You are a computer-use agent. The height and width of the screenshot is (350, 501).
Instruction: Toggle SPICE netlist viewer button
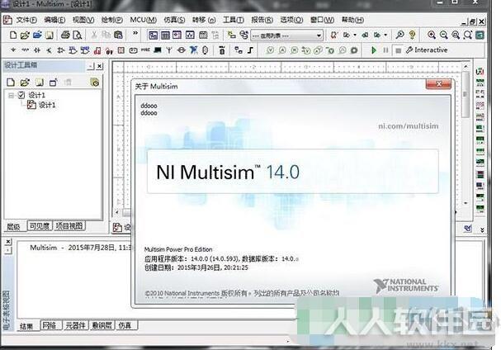point(177,35)
